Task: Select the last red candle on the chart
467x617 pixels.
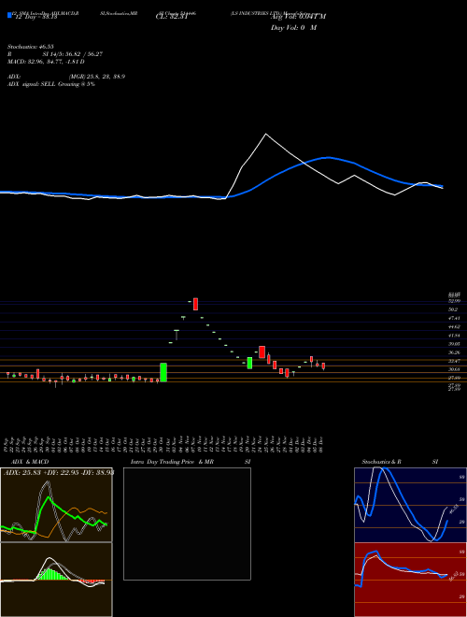Action: click(x=323, y=366)
